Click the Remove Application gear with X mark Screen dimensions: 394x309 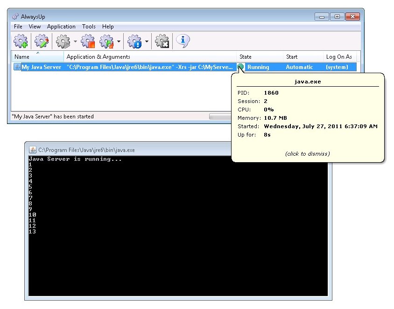162,41
